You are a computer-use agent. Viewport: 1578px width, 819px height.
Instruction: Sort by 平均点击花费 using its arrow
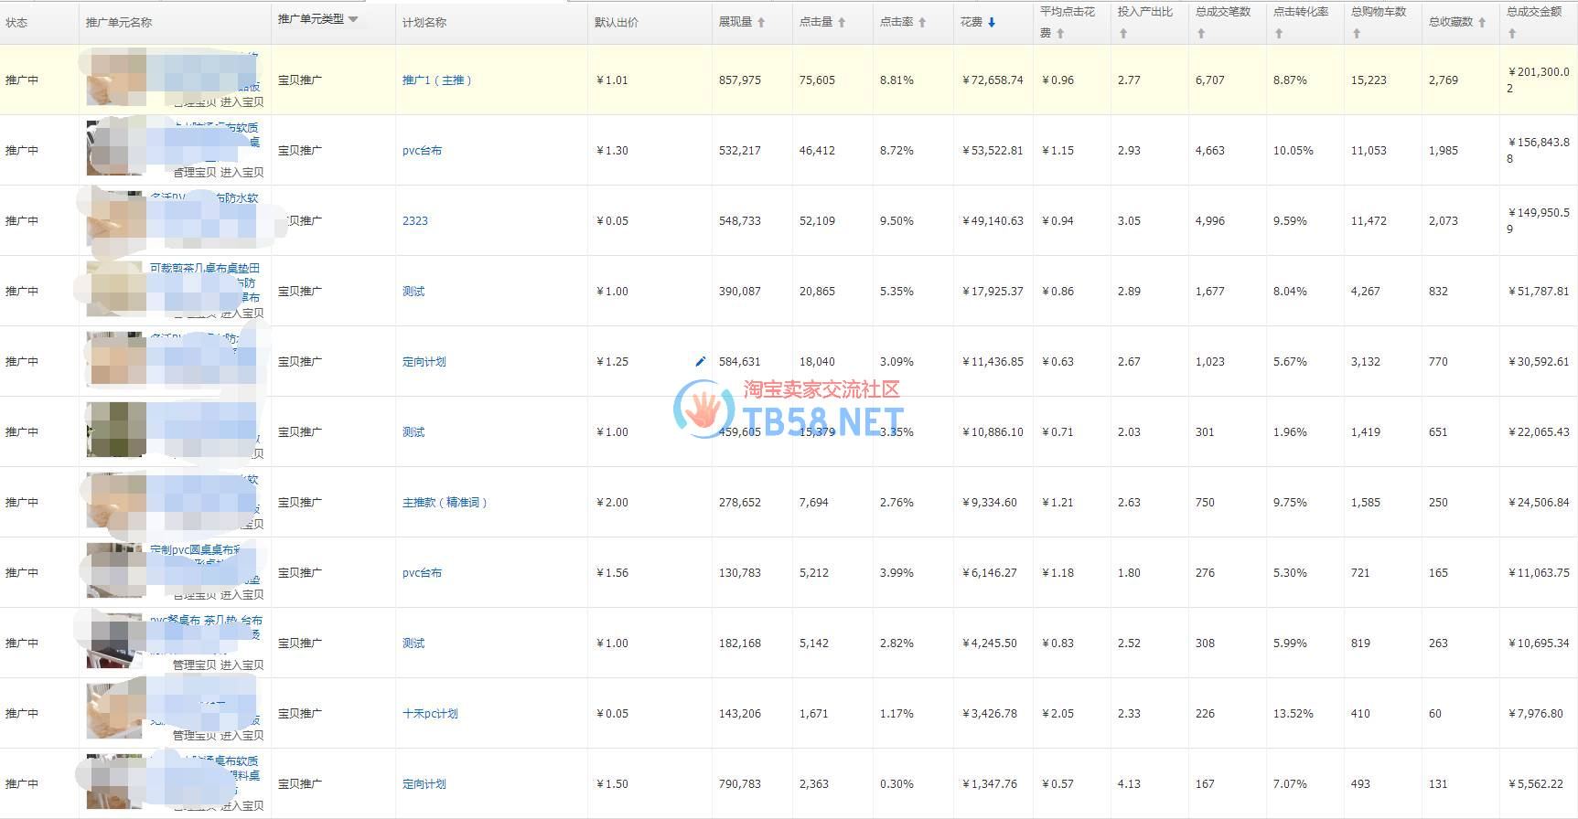(x=1060, y=34)
